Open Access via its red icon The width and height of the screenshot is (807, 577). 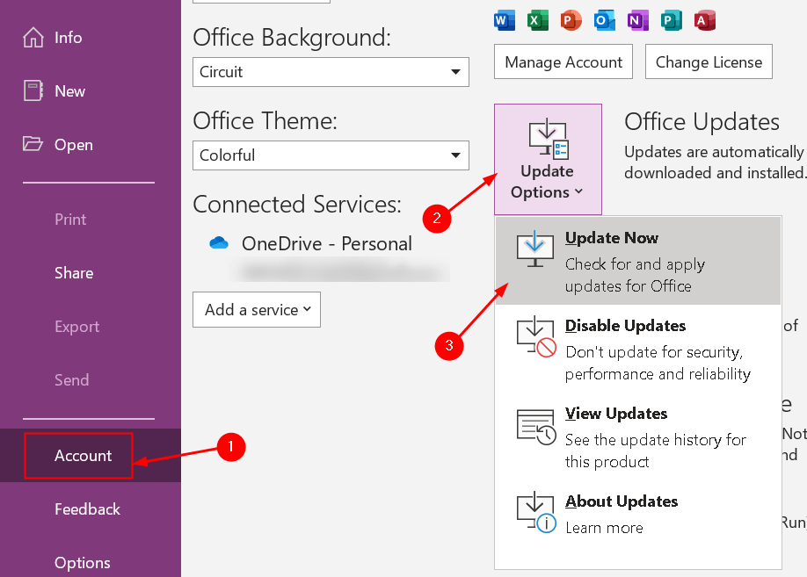click(x=704, y=19)
